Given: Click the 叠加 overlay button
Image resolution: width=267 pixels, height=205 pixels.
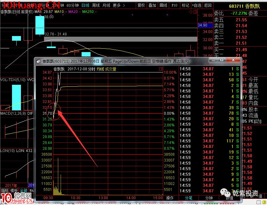Looking at the screenshot, I should click(x=152, y=6).
